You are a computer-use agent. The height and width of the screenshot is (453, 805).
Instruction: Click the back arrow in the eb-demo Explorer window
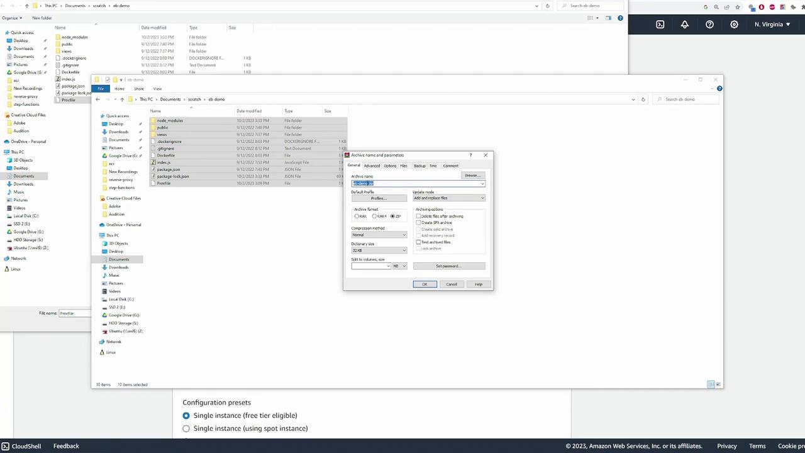[97, 99]
